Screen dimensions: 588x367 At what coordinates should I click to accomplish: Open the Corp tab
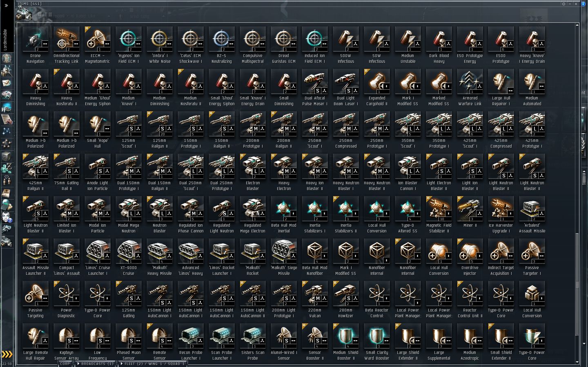(x=65, y=364)
